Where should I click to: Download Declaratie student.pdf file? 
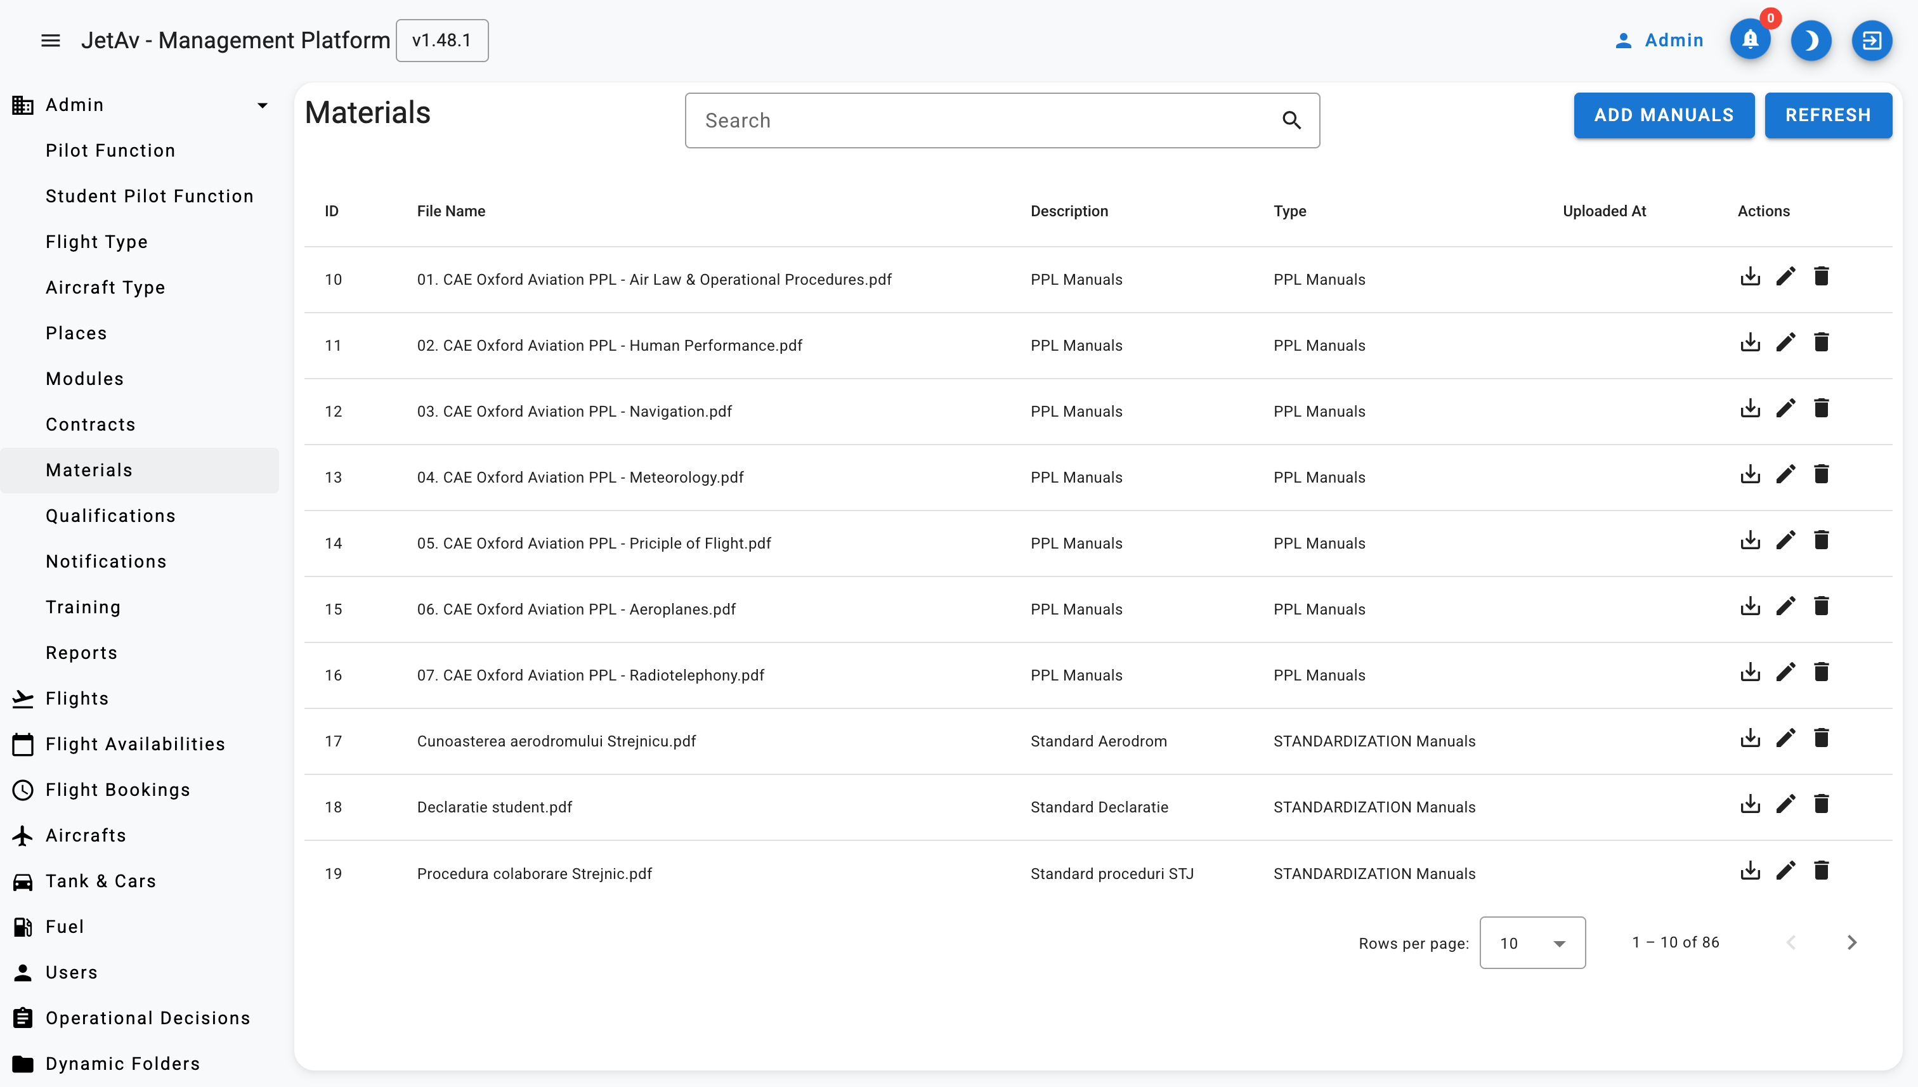pos(1749,804)
